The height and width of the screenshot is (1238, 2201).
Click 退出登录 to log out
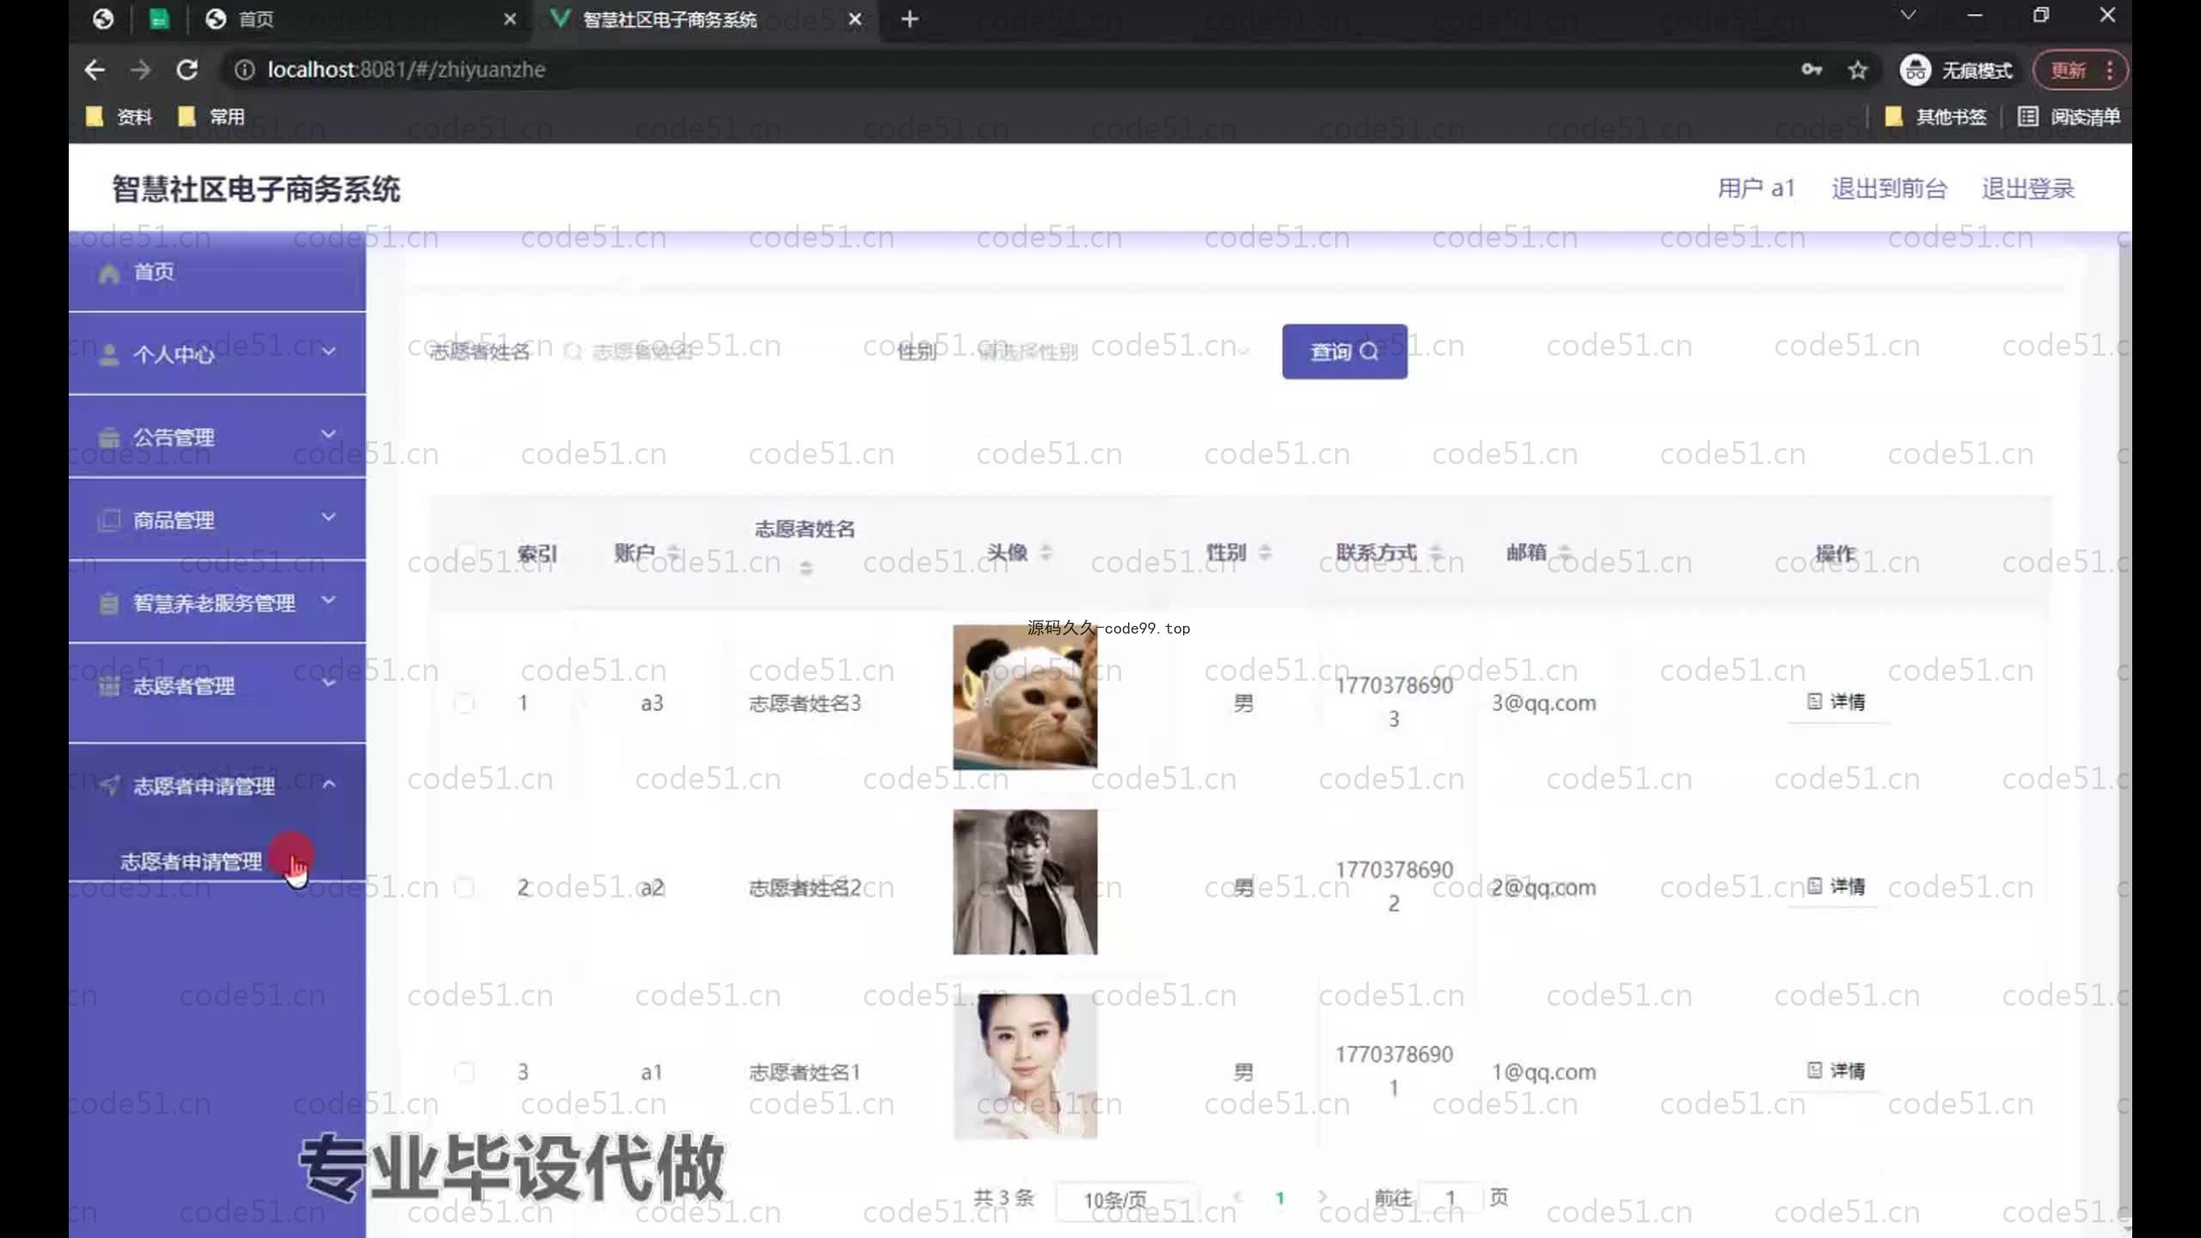click(2027, 188)
